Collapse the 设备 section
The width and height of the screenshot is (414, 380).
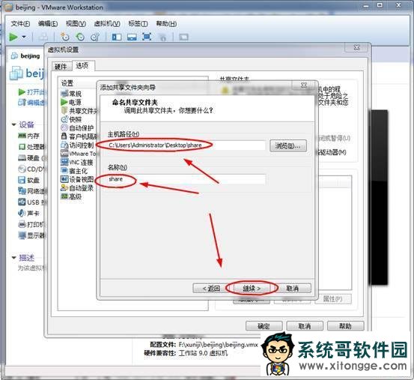(x=14, y=124)
